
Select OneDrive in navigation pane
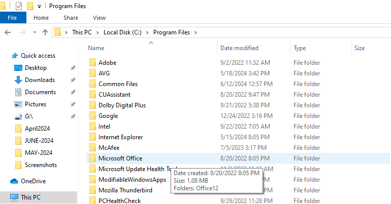click(33, 181)
